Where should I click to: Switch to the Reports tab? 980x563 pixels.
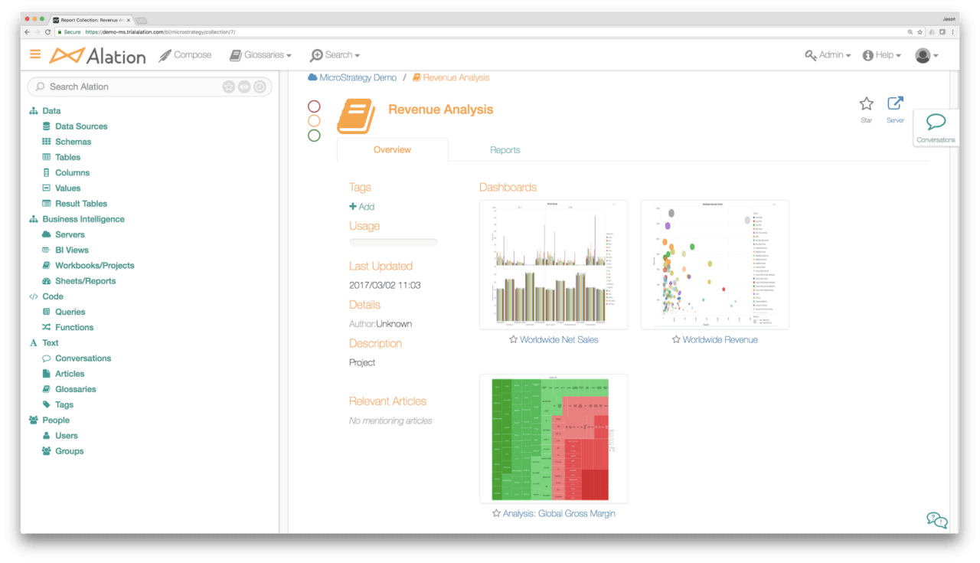coord(505,149)
